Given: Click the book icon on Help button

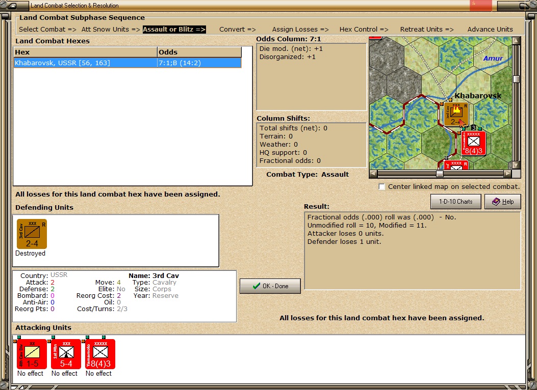Looking at the screenshot, I should point(496,202).
